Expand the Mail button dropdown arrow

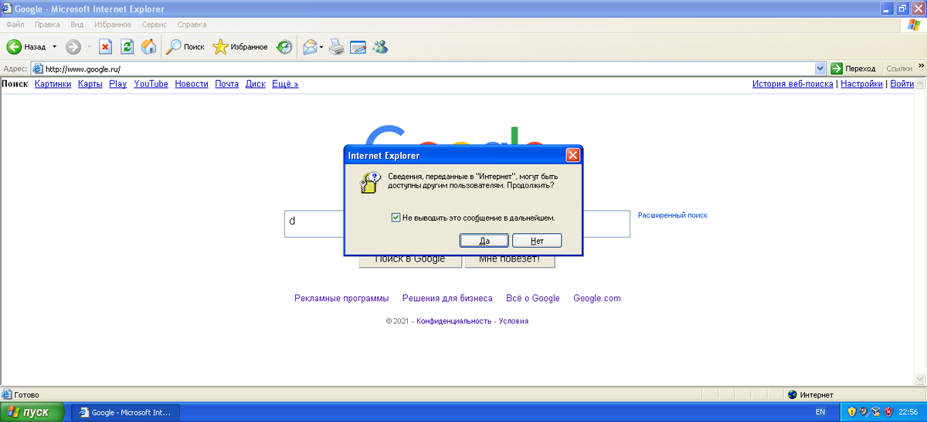321,47
